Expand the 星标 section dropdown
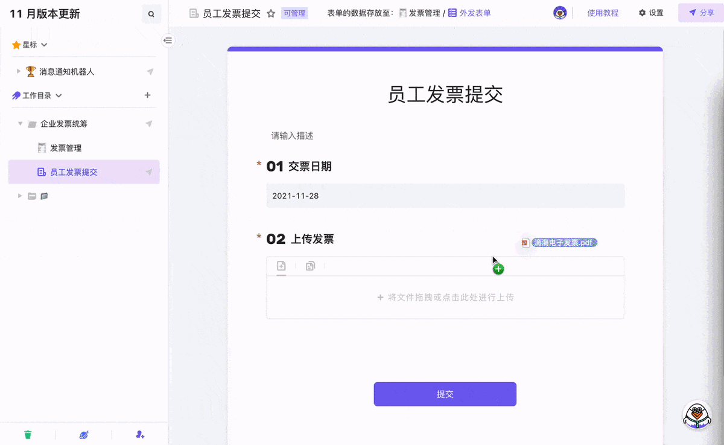The width and height of the screenshot is (724, 445). (44, 45)
